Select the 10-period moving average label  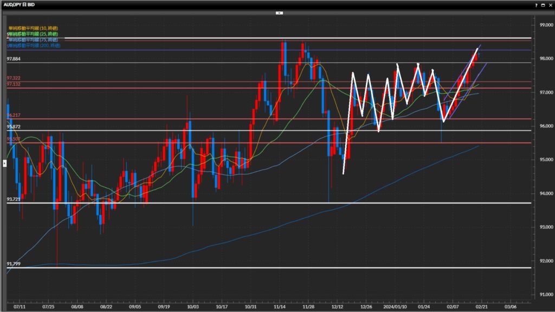point(33,28)
